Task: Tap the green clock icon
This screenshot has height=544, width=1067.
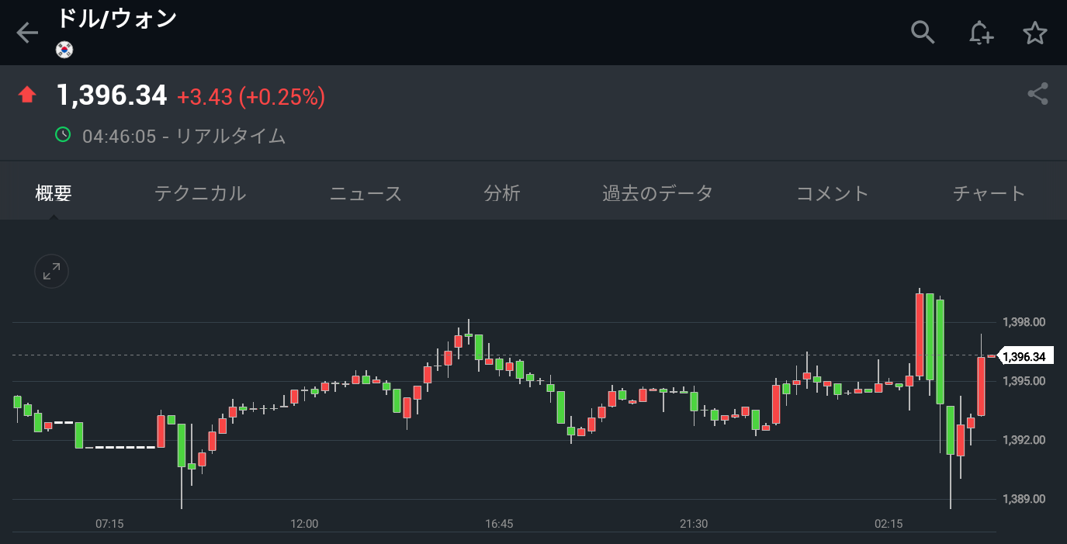Action: click(x=63, y=135)
